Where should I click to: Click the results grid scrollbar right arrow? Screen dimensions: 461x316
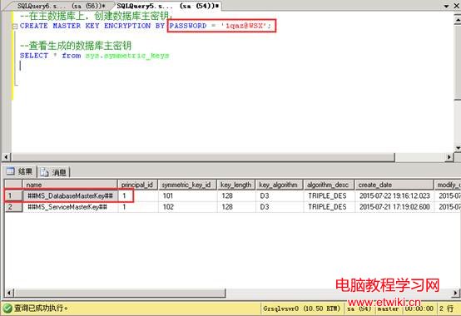[456, 293]
